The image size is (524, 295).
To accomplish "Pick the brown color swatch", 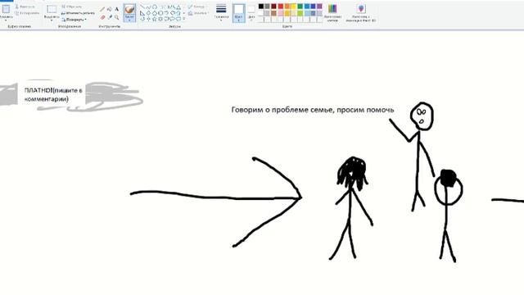I will [x=273, y=13].
